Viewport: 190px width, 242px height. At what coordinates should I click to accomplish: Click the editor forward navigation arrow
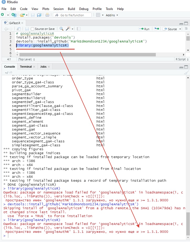[x=11, y=29]
